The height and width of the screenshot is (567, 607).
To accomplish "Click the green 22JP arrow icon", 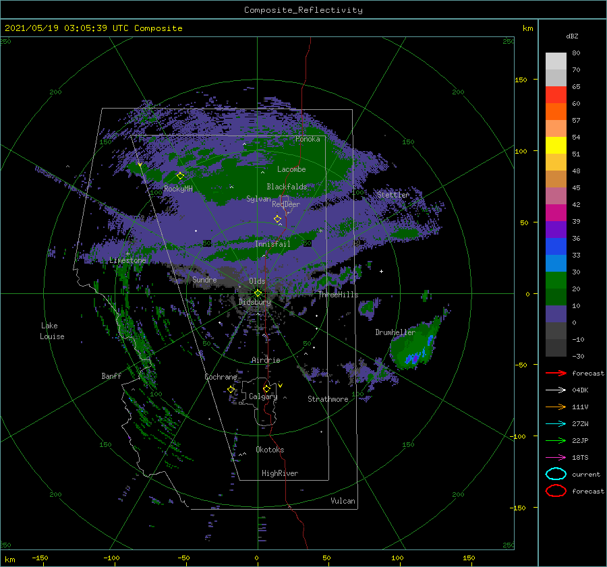I will point(556,440).
